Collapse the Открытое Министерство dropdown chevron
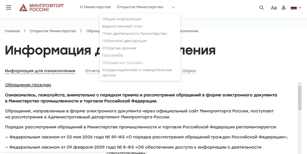 coord(173,7)
